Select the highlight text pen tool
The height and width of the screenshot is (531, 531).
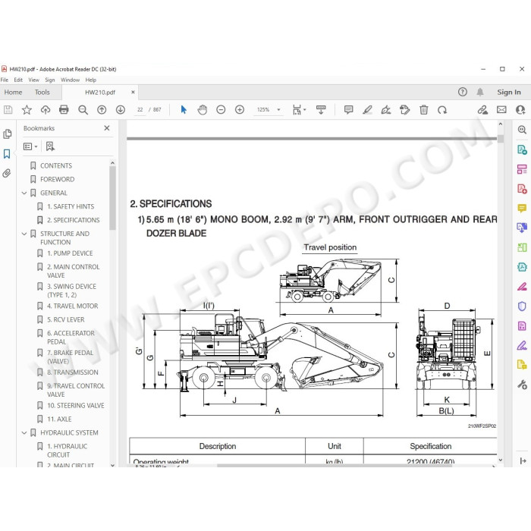coord(367,110)
